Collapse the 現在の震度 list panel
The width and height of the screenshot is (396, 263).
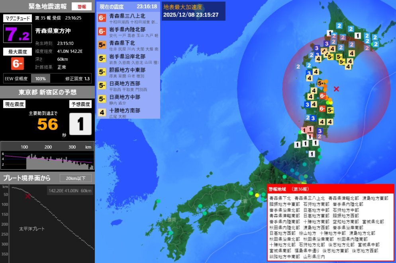[112, 6]
